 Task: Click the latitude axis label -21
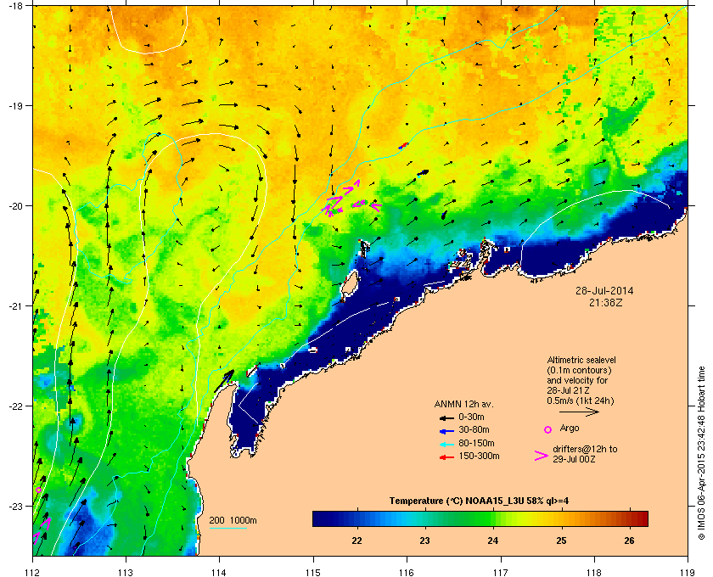[x=15, y=306]
